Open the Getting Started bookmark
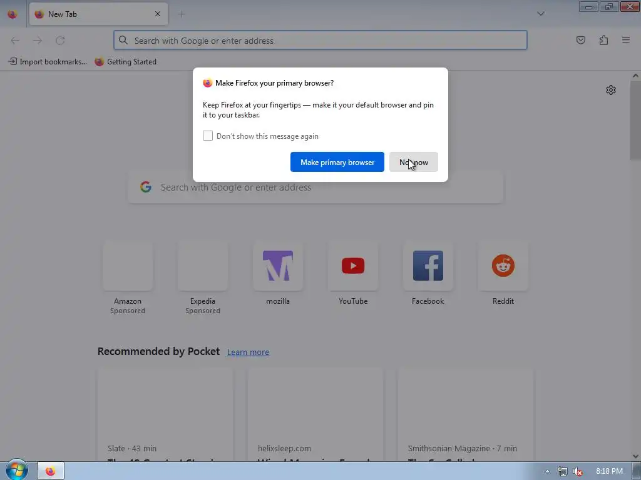 [x=125, y=62]
